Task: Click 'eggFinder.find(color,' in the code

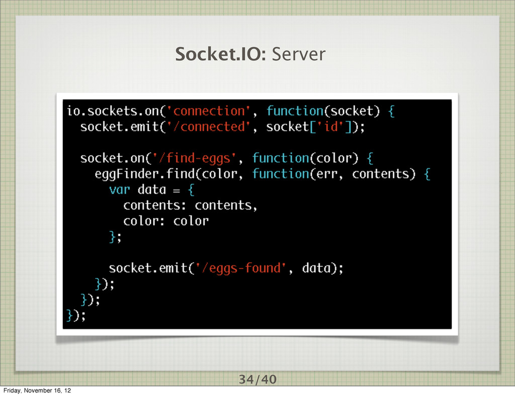Action: pyautogui.click(x=169, y=174)
